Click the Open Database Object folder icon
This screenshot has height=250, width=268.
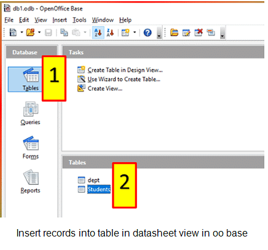point(174,33)
